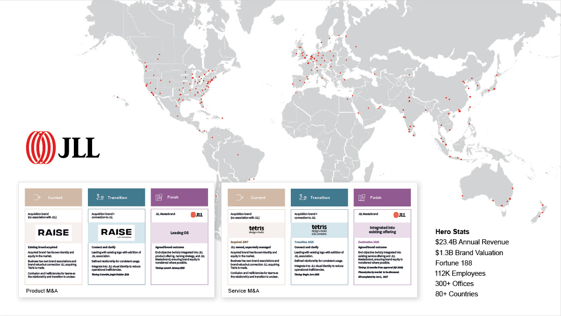Click small JLL logo in Product M&A Finish card

click(197, 214)
